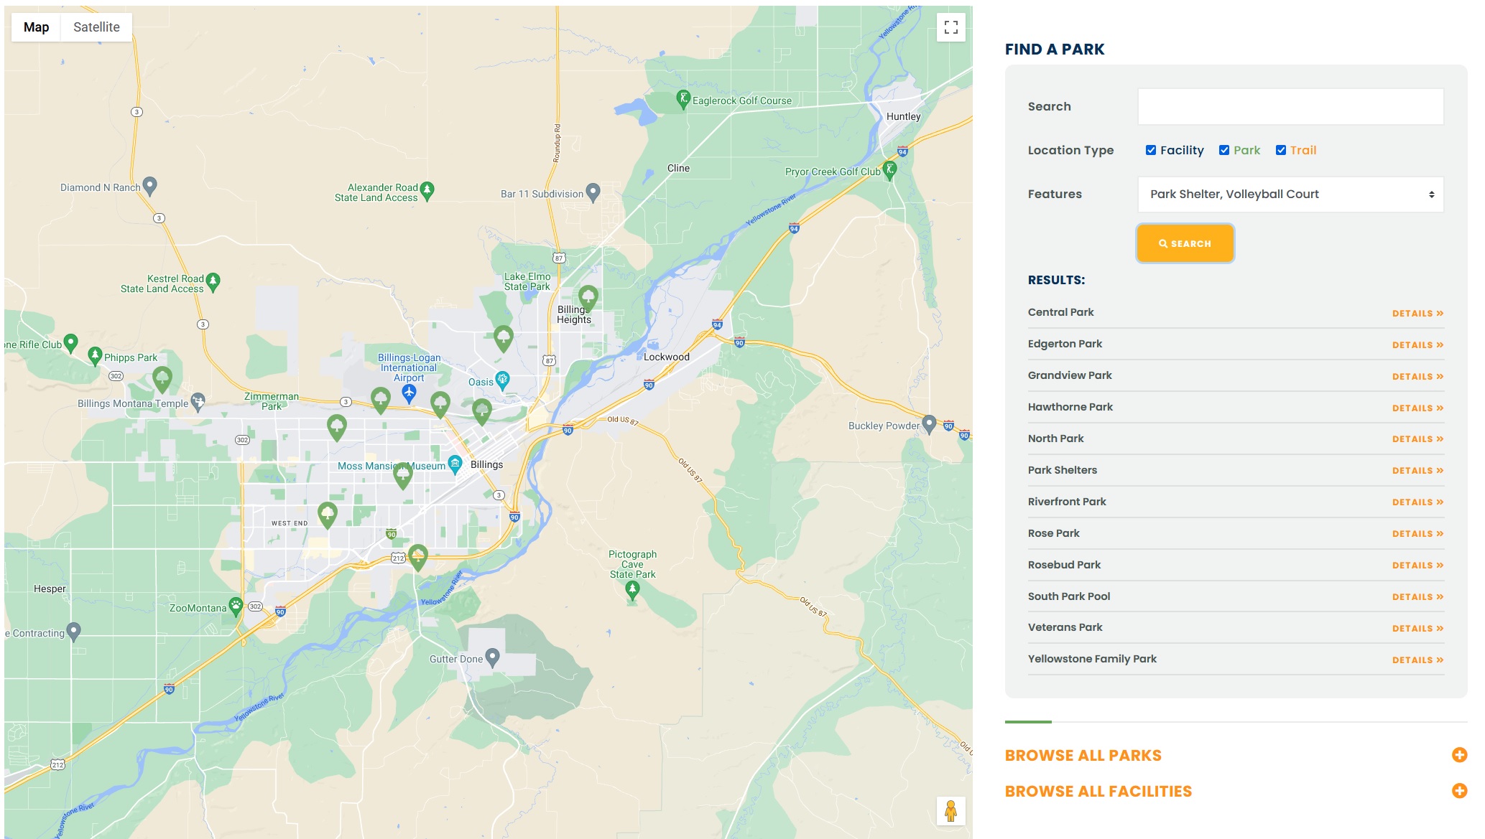Image resolution: width=1485 pixels, height=839 pixels.
Task: Switch to Satellite map view
Action: pos(95,27)
